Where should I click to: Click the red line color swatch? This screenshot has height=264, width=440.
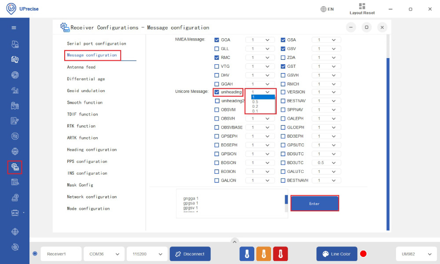(363, 254)
